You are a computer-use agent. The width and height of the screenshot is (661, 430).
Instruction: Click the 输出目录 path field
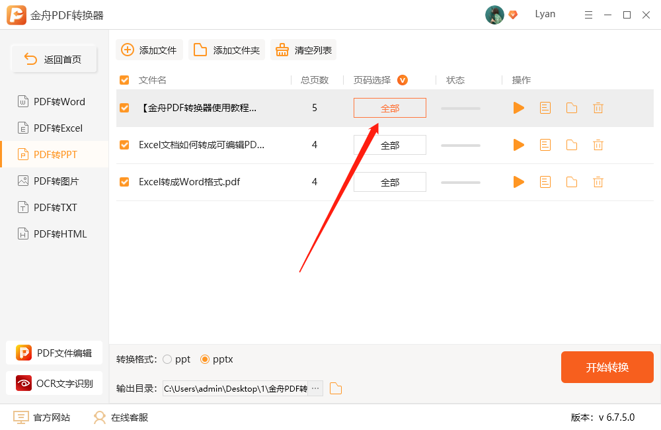pos(235,388)
